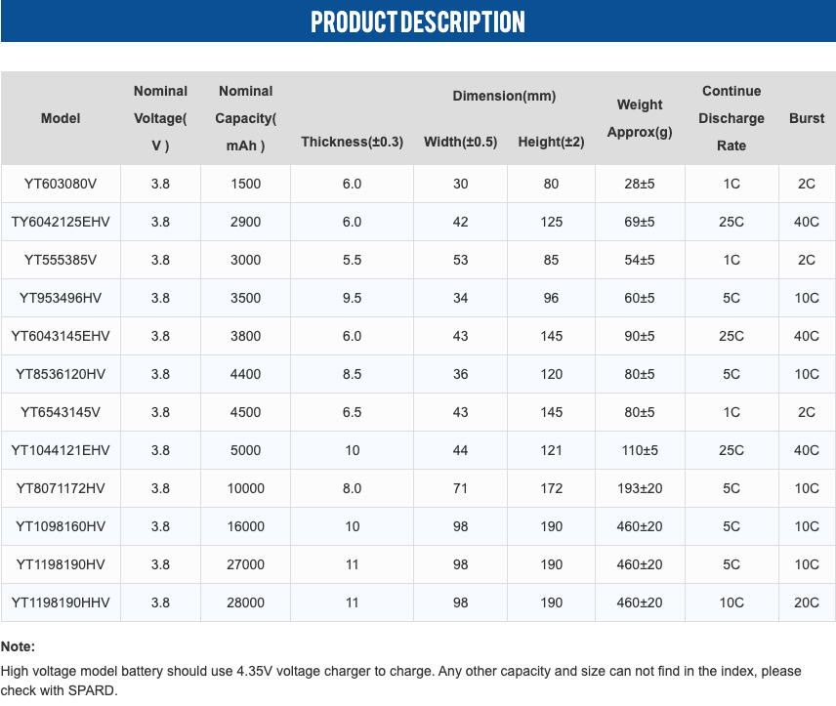Click the PRODUCT DESCRIPTION heading
Viewport: 836px width, 706px height.
pyautogui.click(x=418, y=21)
